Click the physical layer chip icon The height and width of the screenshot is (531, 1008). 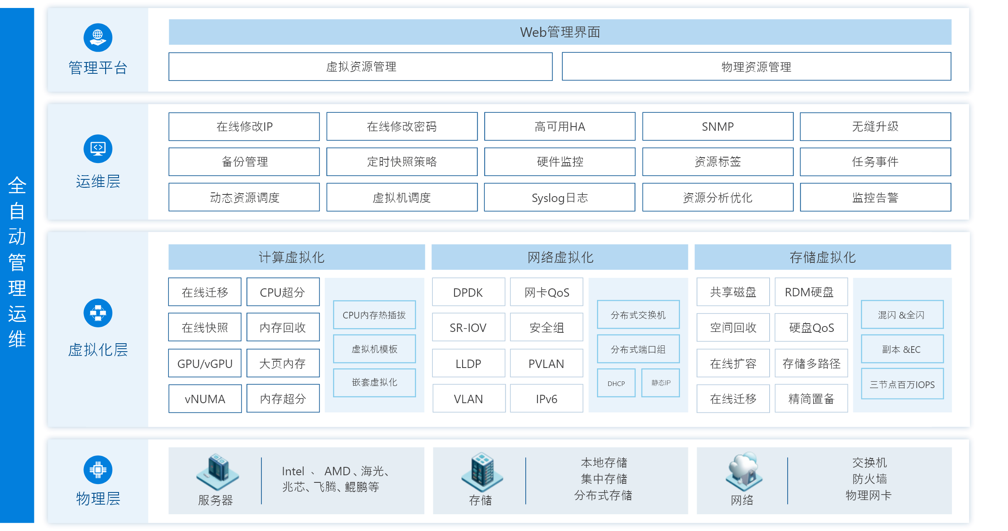tap(98, 470)
